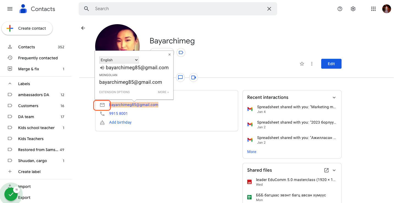Image resolution: width=396 pixels, height=203 pixels.
Task: Open Frequently contacted
Action: click(x=36, y=58)
